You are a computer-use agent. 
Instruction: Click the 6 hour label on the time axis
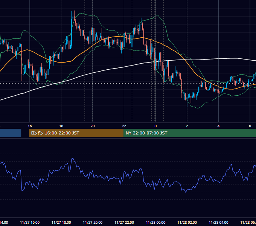[x=250, y=126]
